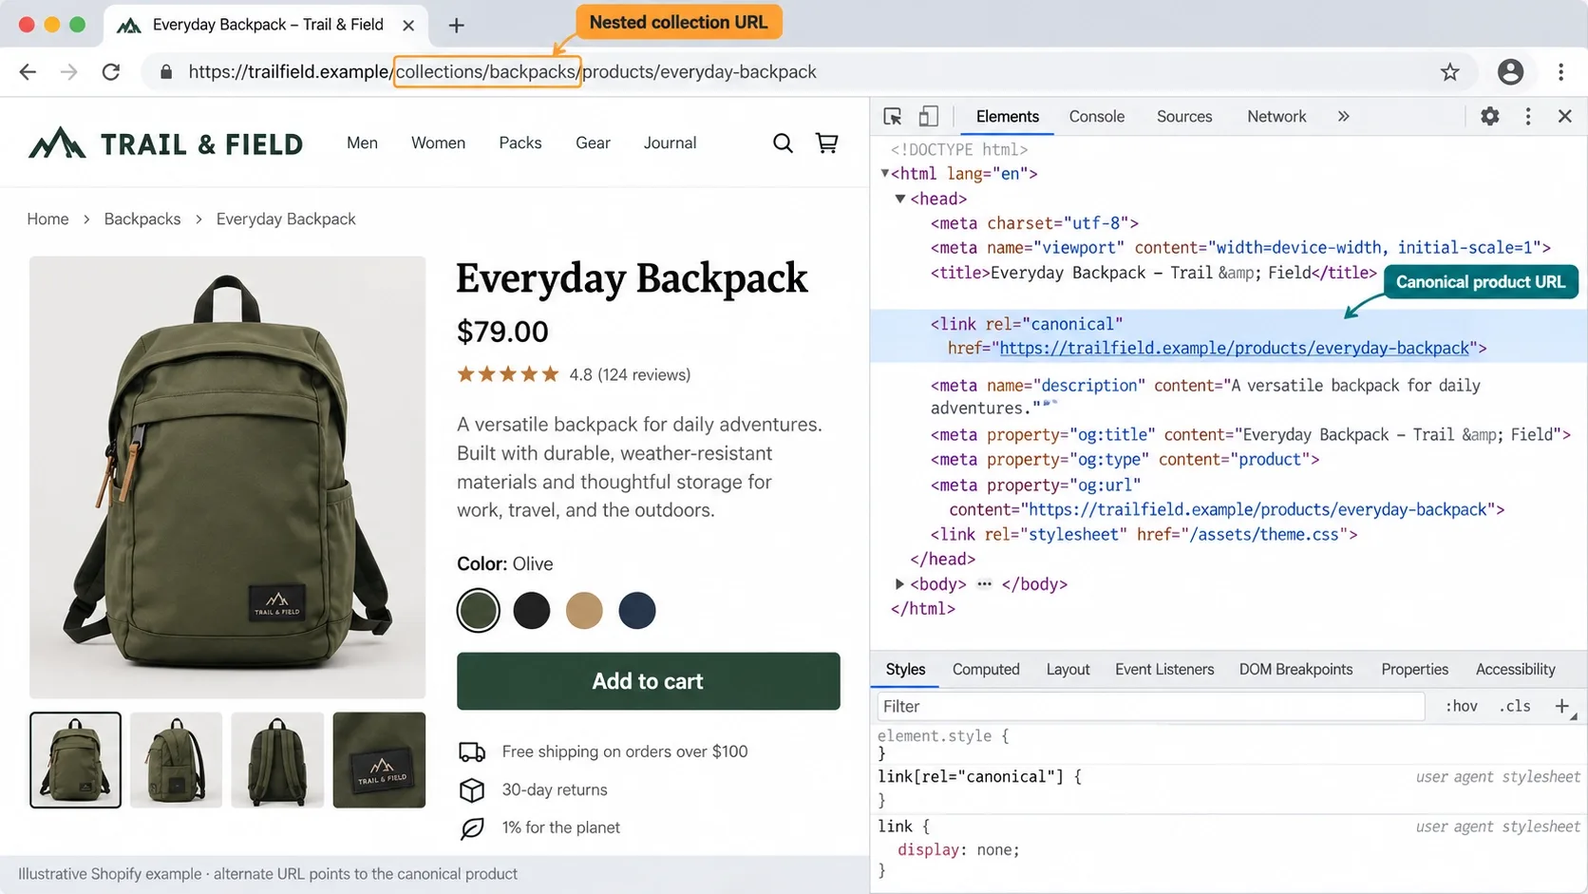Open the Women navigation menu
The height and width of the screenshot is (894, 1588).
(438, 143)
